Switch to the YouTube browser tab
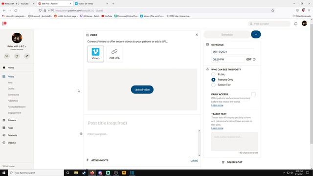The image size is (313, 176). 18,3
